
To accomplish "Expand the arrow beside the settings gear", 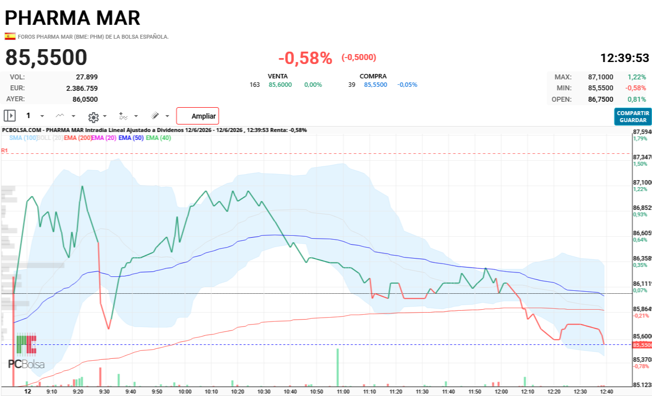I will click(x=105, y=116).
